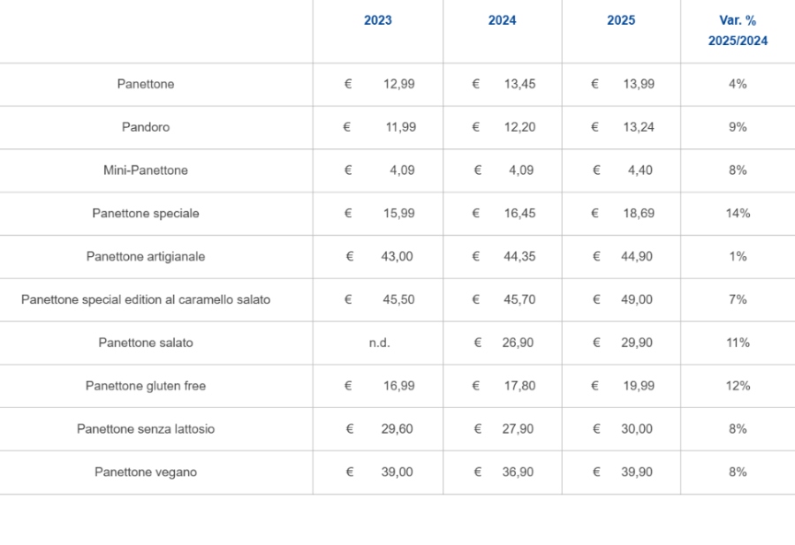This screenshot has width=795, height=545.
Task: Click the 44,35 price cell
Action: (x=519, y=257)
